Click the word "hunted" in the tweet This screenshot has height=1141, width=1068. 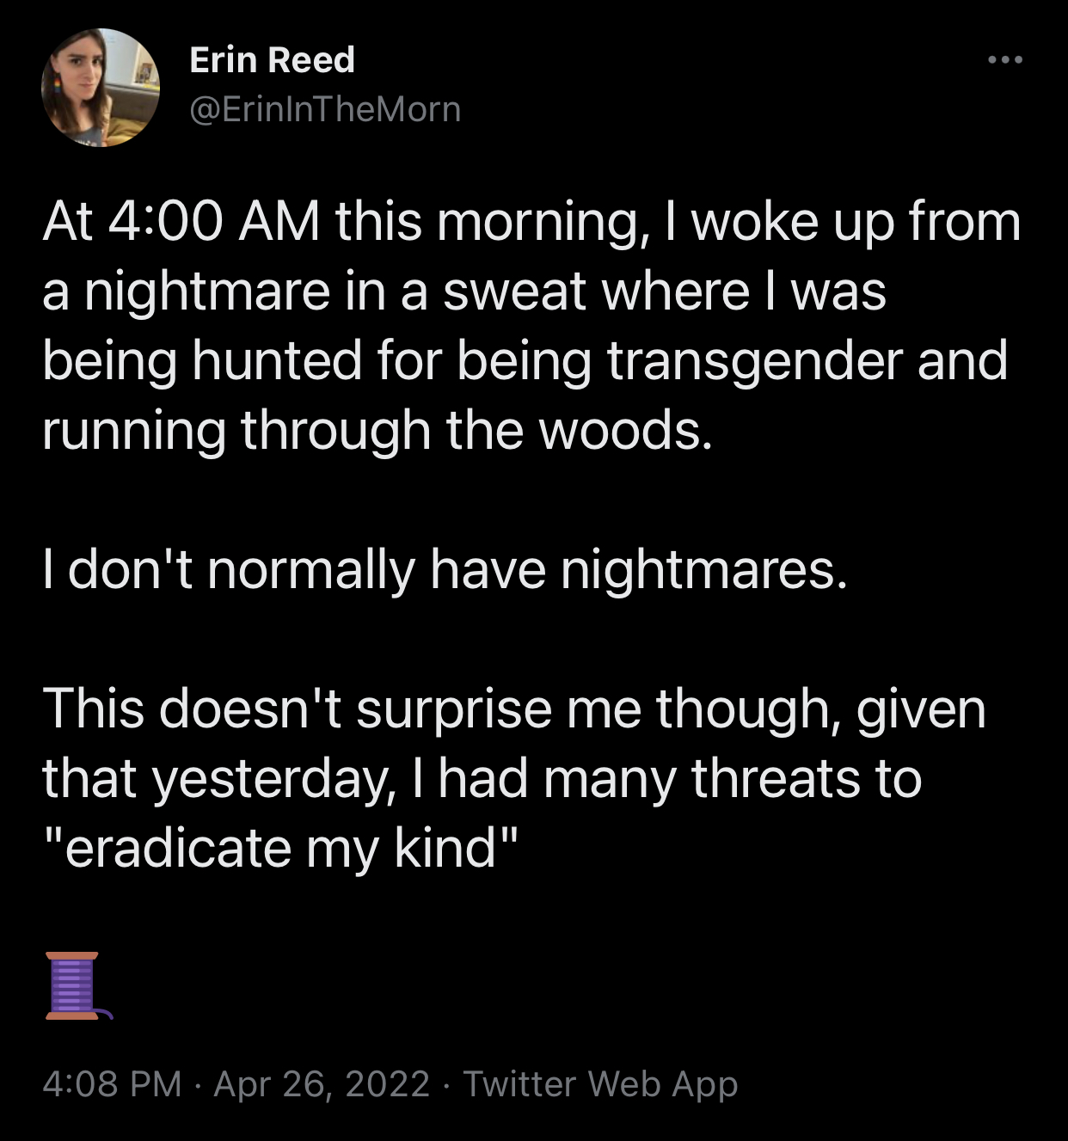coord(277,360)
